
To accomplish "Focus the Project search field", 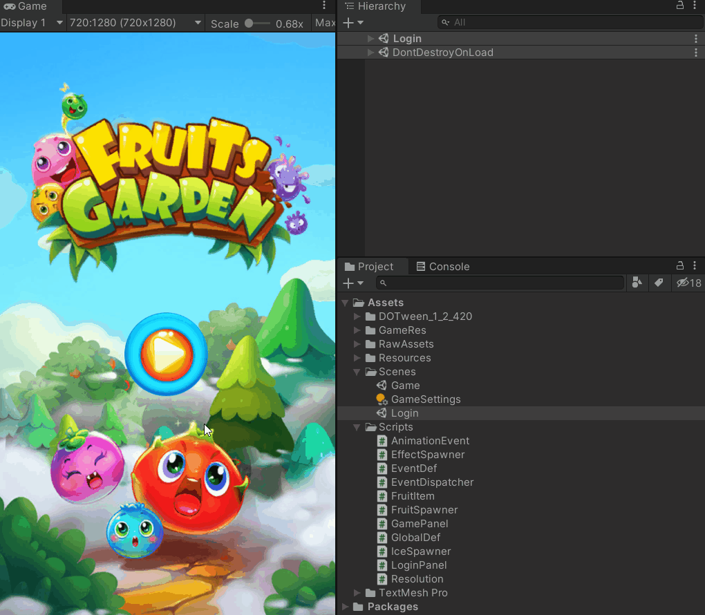I will tap(500, 283).
